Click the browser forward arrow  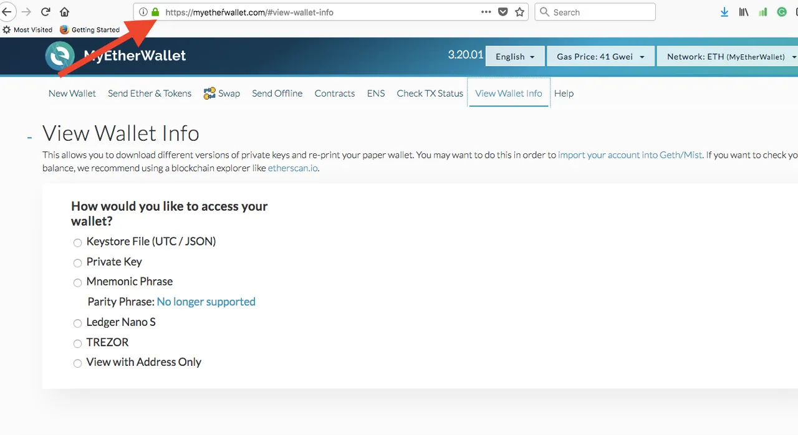[x=26, y=12]
